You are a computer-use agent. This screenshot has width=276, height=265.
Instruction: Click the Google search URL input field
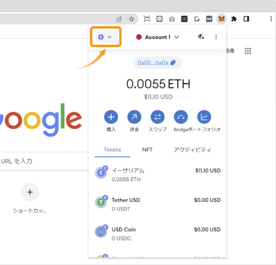44,161
